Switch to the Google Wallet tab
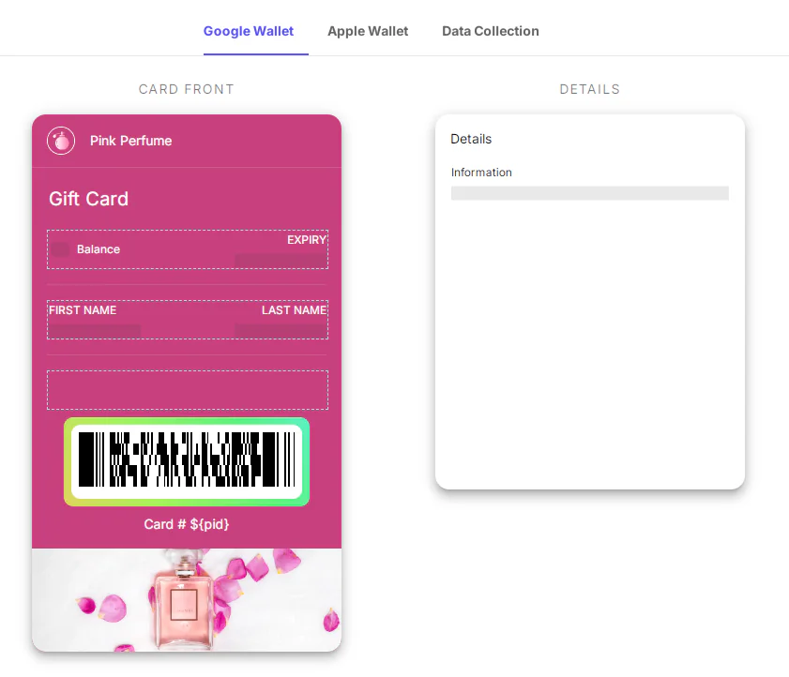Screen dimensions: 789x677 click(x=248, y=31)
